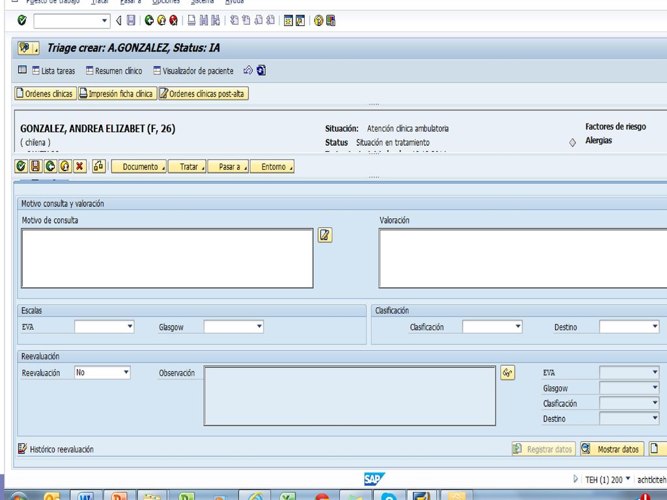Click the blank document icon right of Mostrar datos

(x=658, y=449)
